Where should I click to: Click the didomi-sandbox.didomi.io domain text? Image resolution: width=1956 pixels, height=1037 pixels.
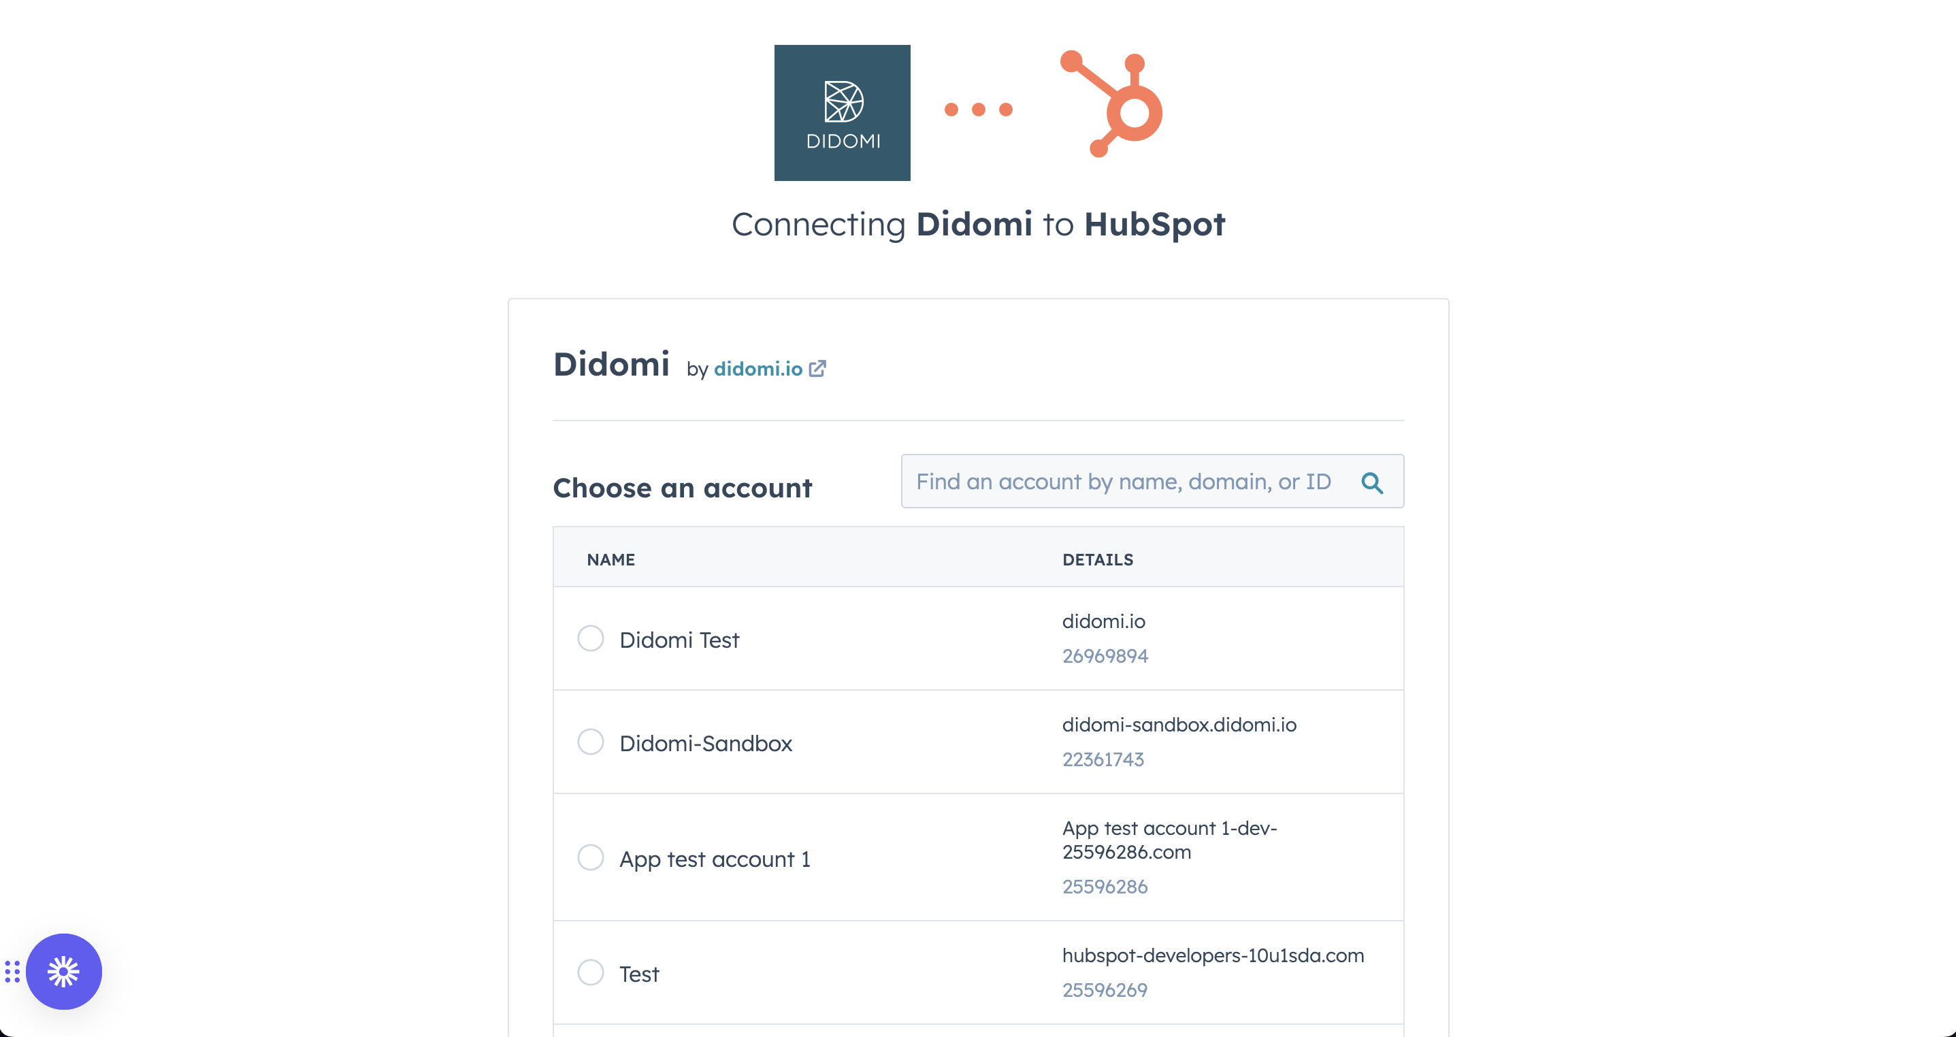[1180, 724]
